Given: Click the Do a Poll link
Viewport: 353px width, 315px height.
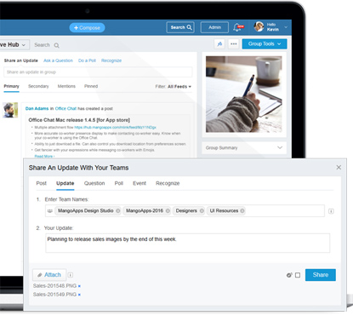Looking at the screenshot, I should tap(87, 60).
